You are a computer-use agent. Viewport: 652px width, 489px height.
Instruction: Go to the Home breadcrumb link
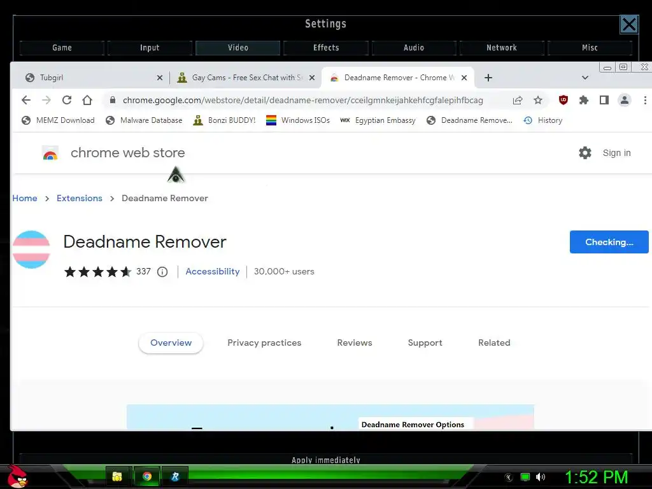point(25,199)
